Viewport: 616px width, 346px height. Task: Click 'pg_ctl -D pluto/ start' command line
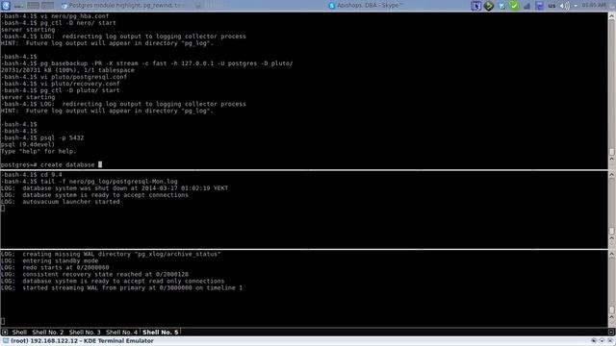60,90
